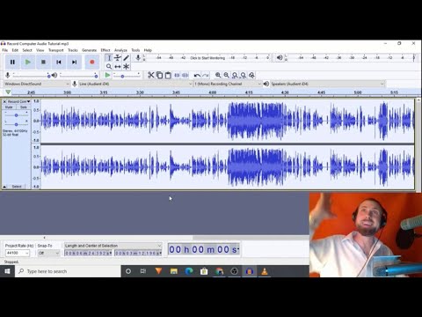Open the Select menu
The height and width of the screenshot is (317, 422).
(27, 50)
